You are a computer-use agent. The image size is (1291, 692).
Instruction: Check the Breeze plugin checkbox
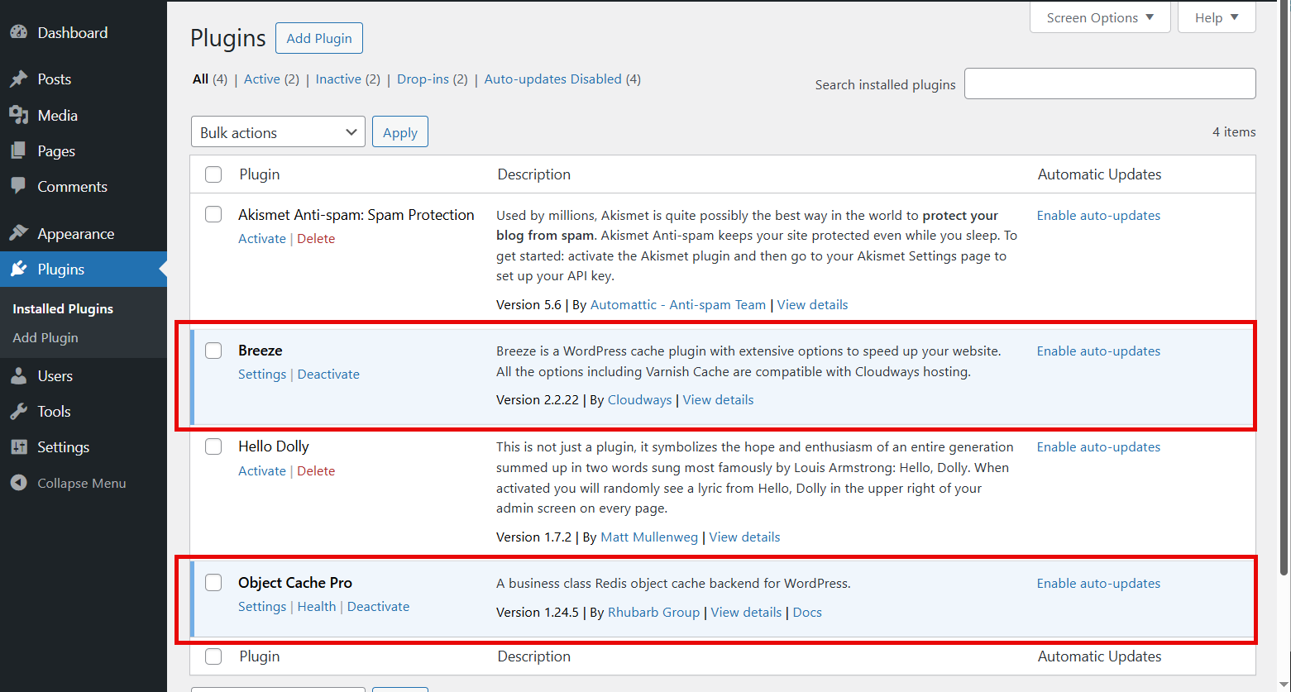213,350
